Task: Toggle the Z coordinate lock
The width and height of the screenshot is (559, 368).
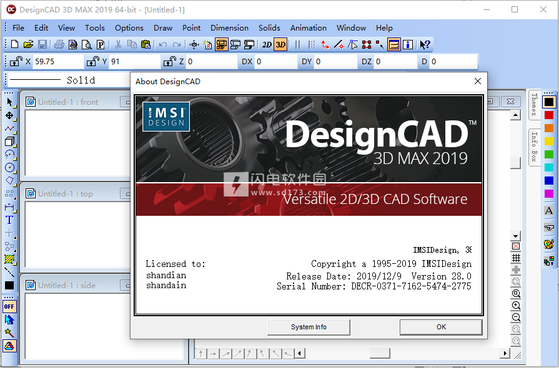Action: 170,62
